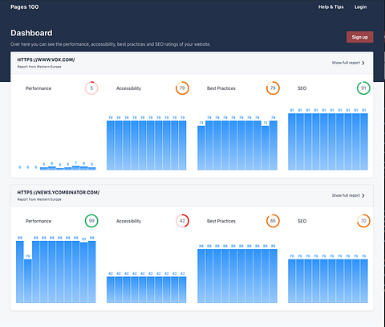Click the ycombinator Best Practices gauge showing 86
385x327 pixels.
pyautogui.click(x=273, y=221)
